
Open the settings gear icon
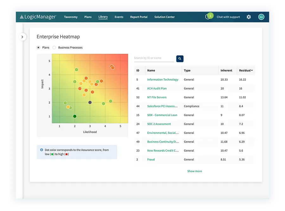click(x=249, y=17)
